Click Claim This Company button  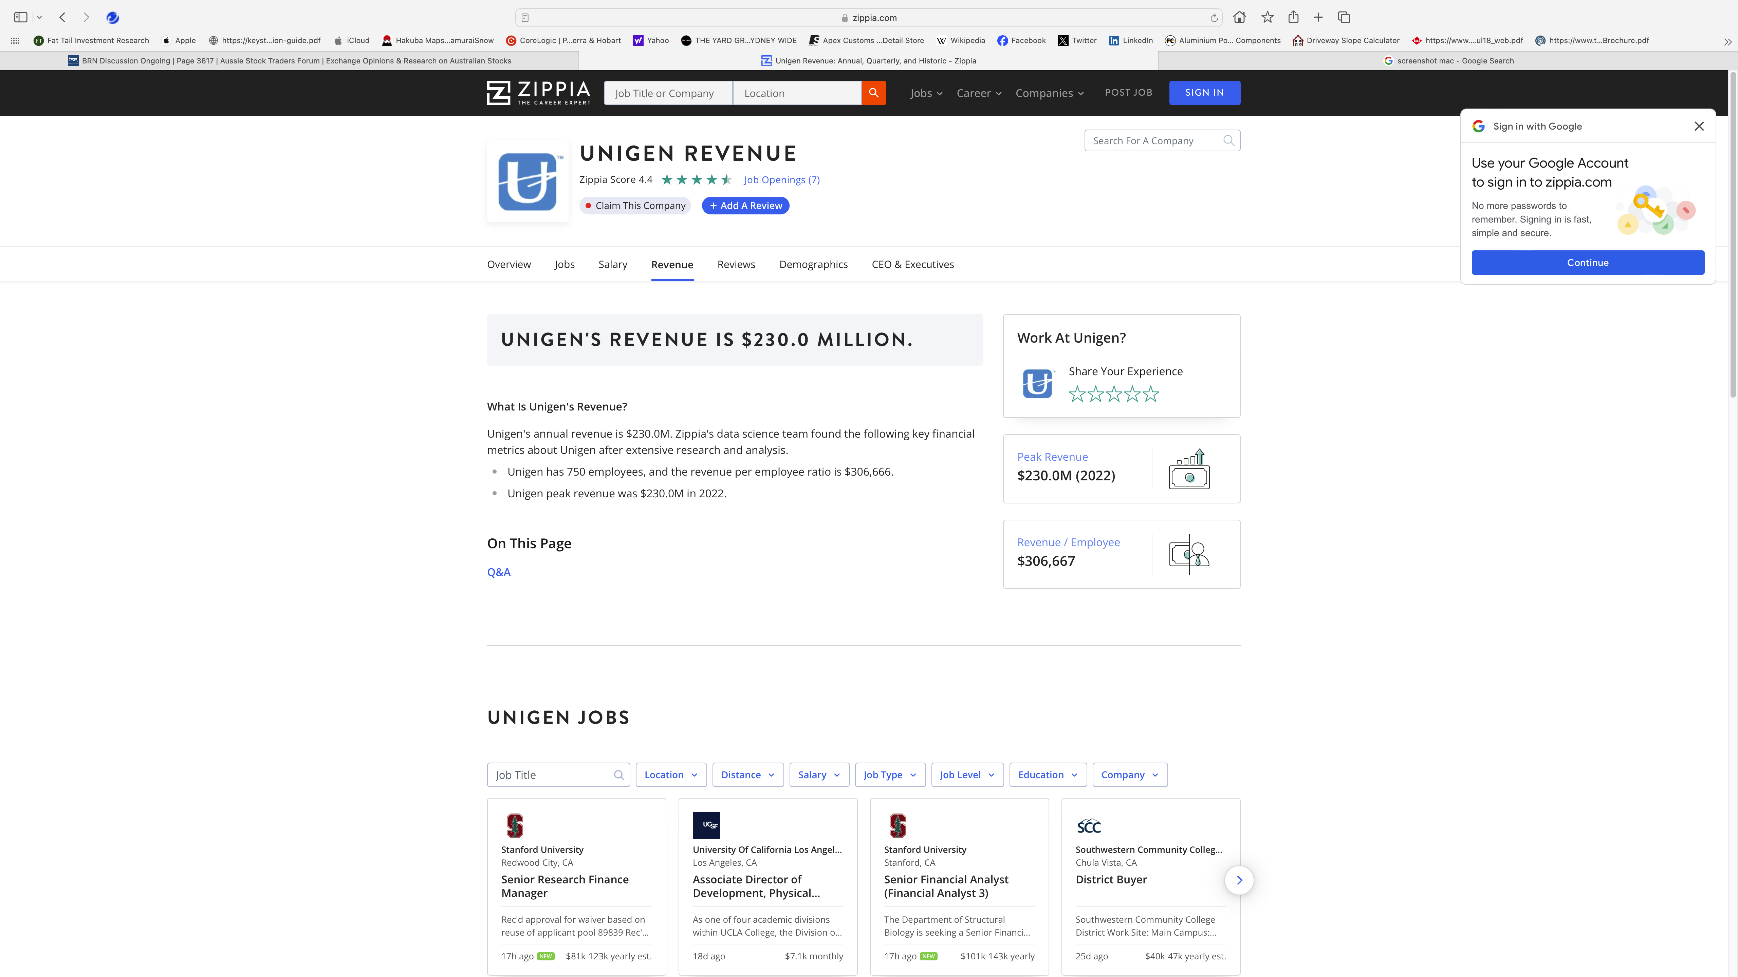coord(635,206)
